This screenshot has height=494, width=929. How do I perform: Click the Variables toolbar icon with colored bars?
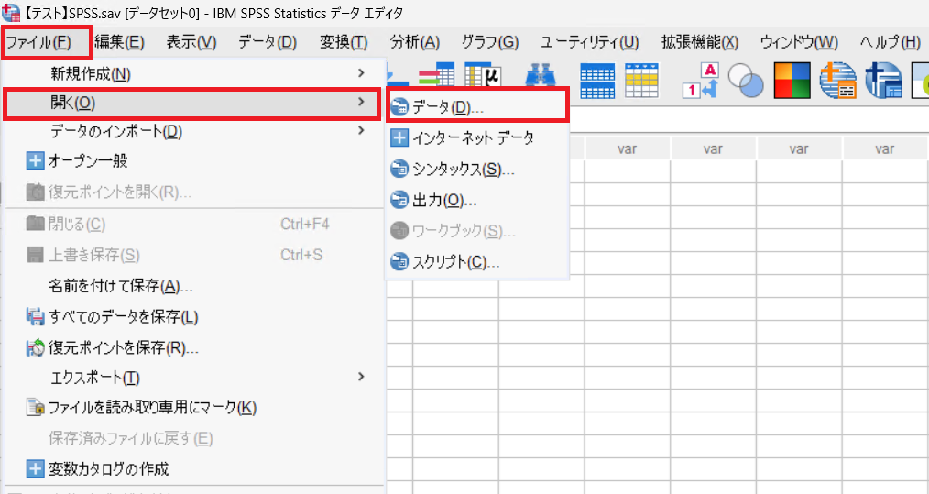(x=436, y=76)
